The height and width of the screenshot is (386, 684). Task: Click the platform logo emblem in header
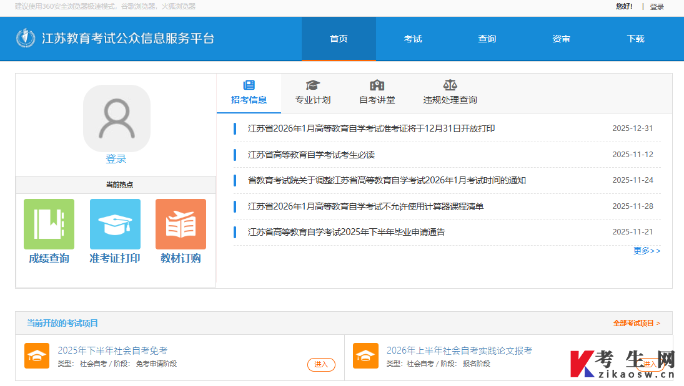tap(26, 38)
